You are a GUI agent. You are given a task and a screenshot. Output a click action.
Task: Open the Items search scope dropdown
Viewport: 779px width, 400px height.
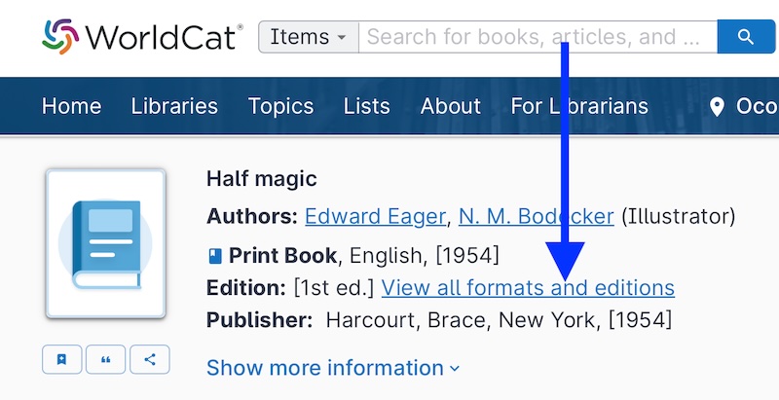click(x=308, y=37)
